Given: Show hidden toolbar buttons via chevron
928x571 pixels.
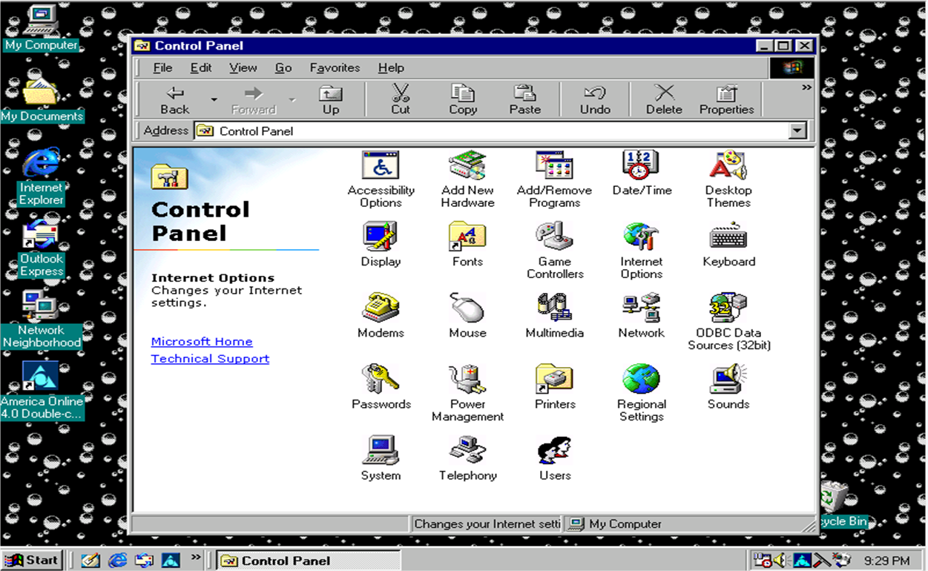Looking at the screenshot, I should tap(806, 88).
